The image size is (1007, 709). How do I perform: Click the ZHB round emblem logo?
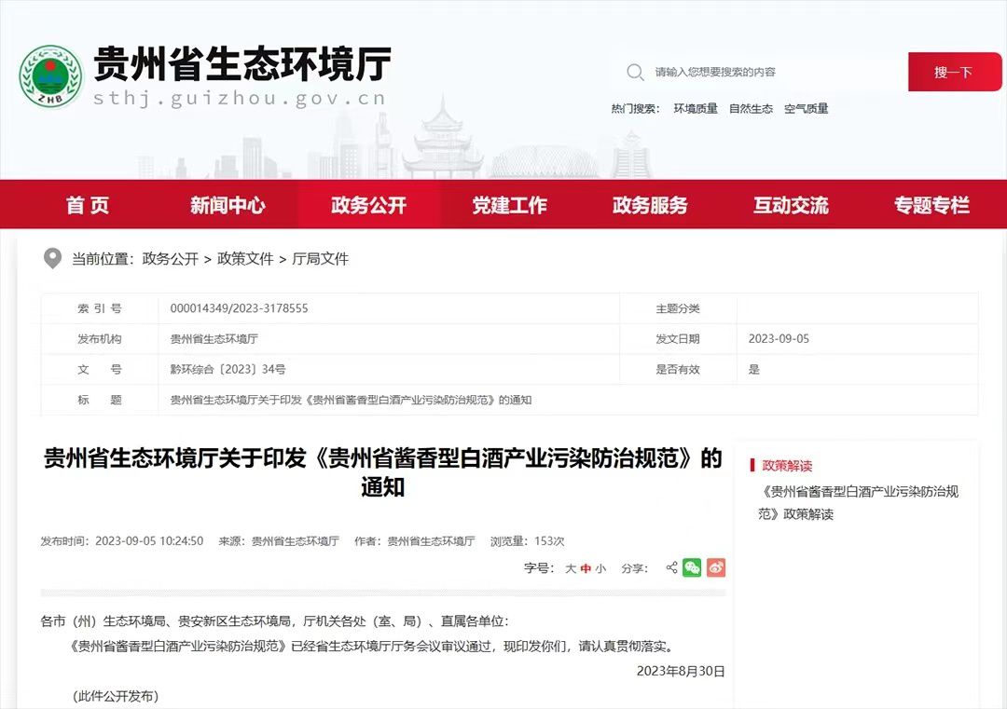click(x=50, y=75)
